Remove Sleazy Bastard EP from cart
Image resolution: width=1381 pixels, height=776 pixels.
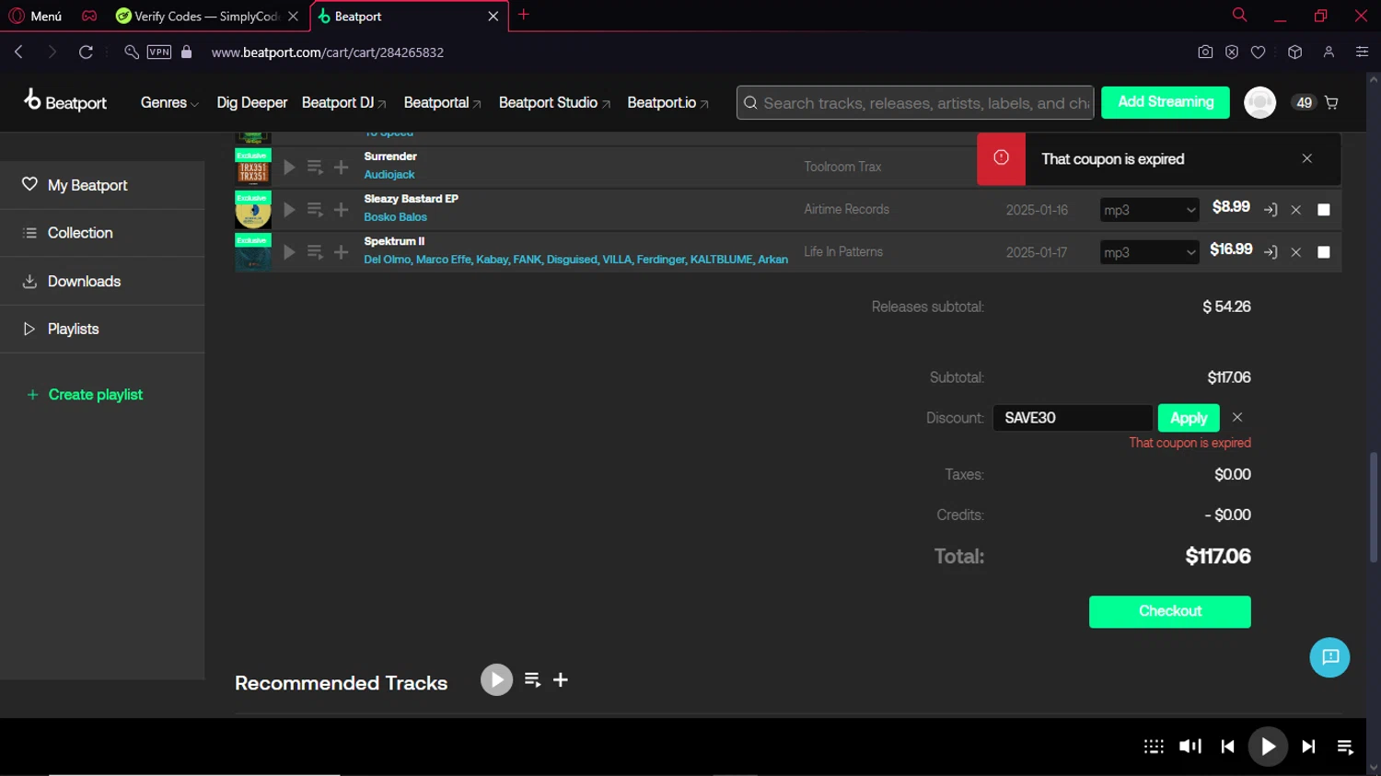point(1295,210)
